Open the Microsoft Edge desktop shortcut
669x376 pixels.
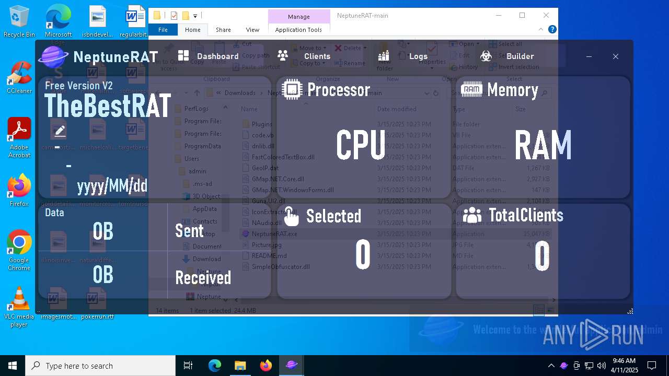click(59, 24)
